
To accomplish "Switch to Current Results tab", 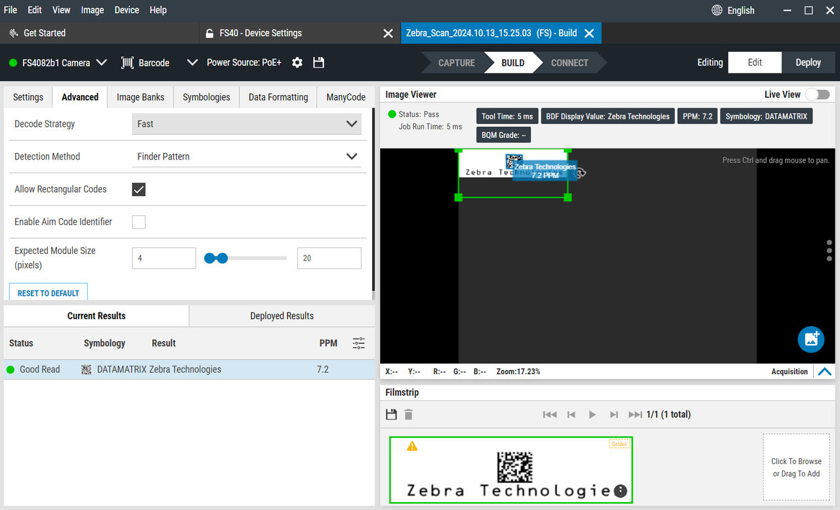I will coord(96,316).
